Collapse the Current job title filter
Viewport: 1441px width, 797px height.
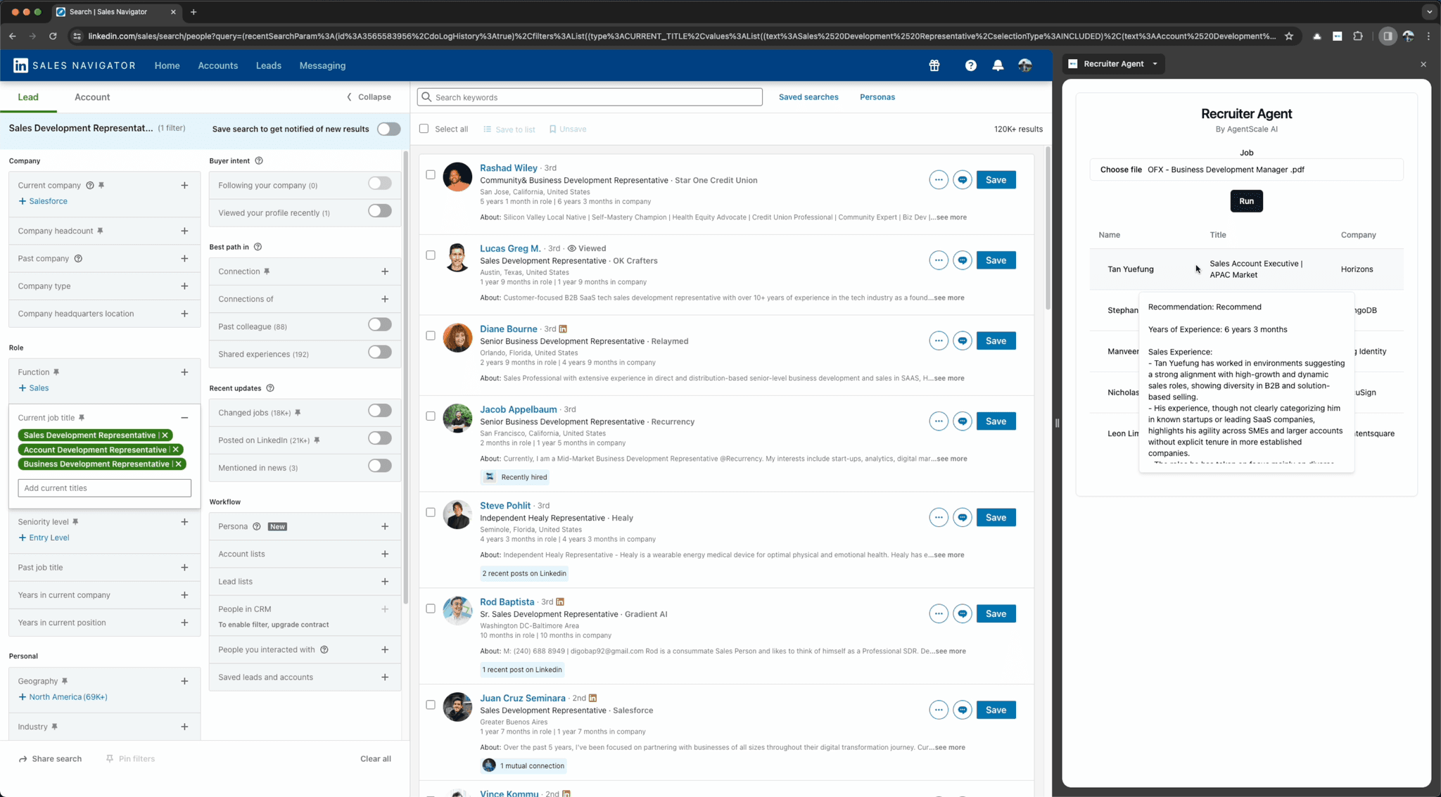tap(184, 418)
